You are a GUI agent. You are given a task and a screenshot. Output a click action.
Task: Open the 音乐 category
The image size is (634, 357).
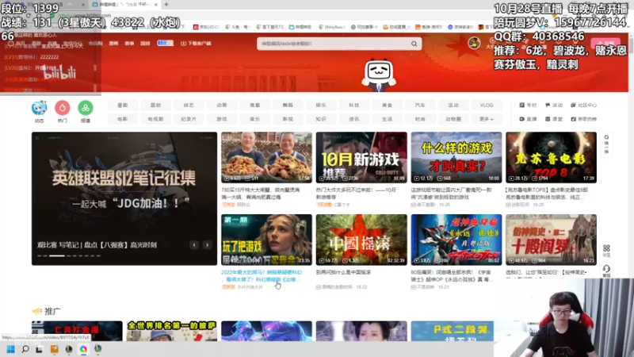coord(254,119)
